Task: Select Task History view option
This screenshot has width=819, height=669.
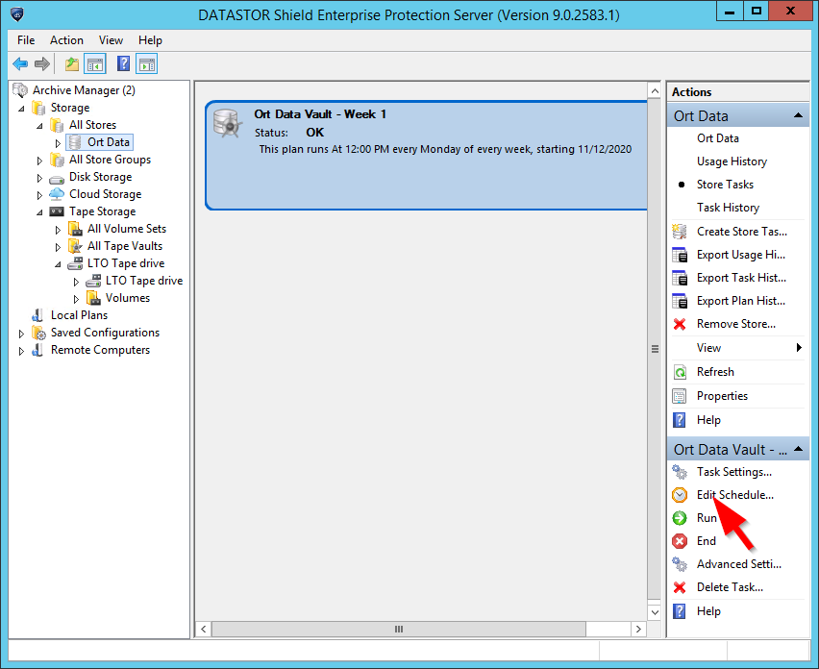Action: 728,208
